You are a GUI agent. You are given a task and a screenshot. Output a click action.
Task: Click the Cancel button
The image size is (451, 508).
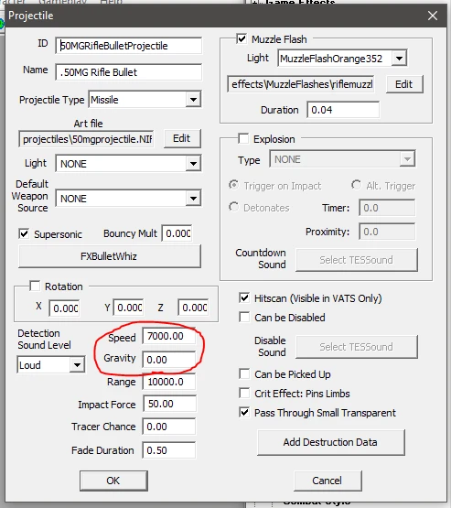(x=328, y=481)
